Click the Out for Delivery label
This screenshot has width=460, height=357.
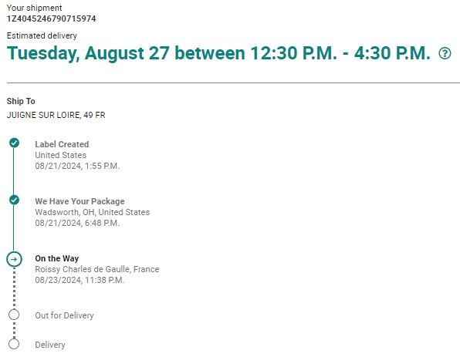[64, 315]
